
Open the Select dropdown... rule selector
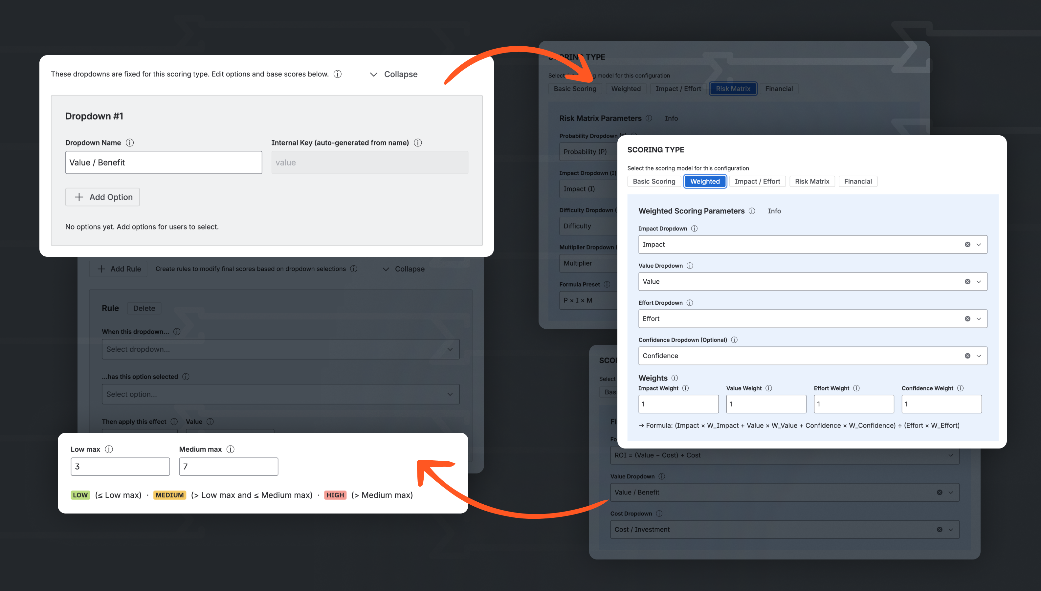click(281, 349)
